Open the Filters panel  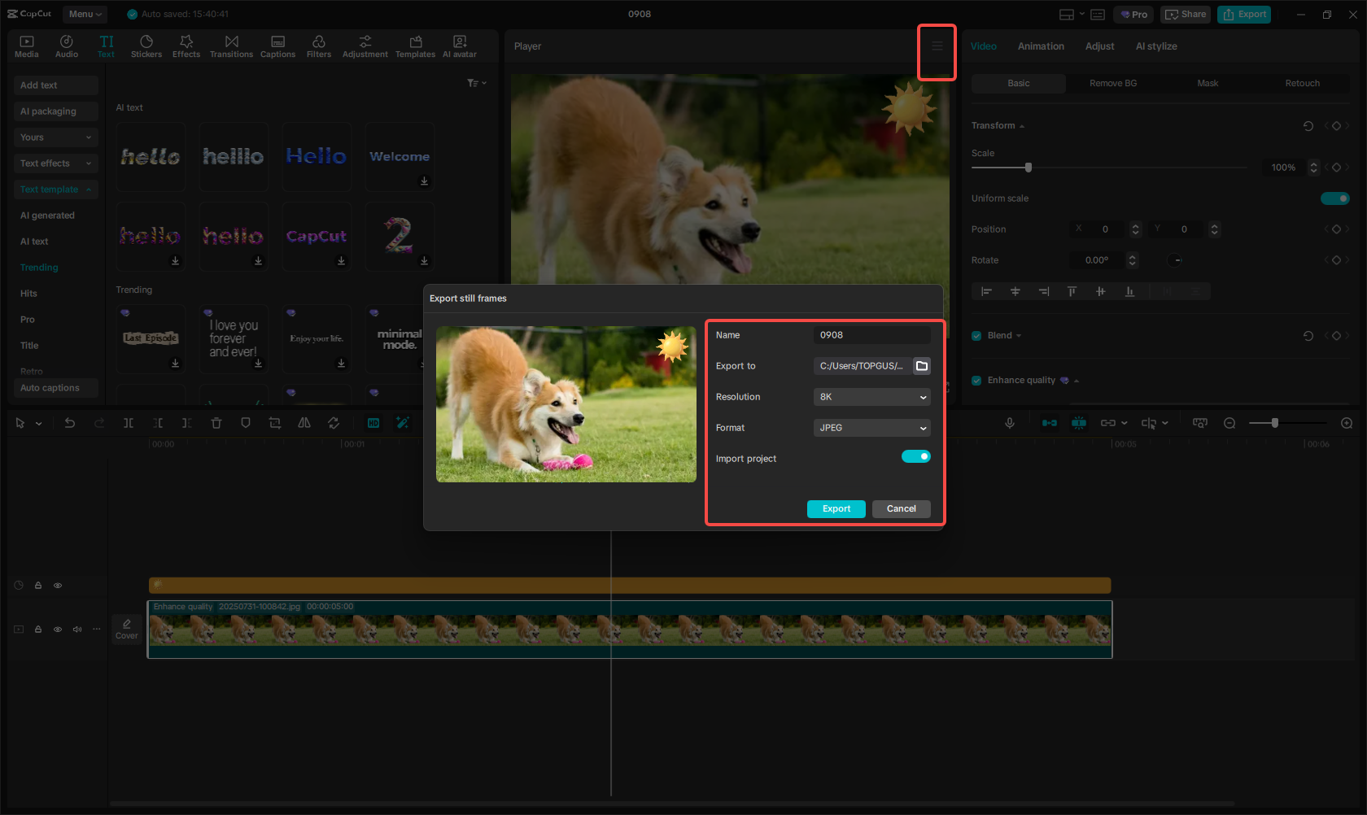coord(318,46)
